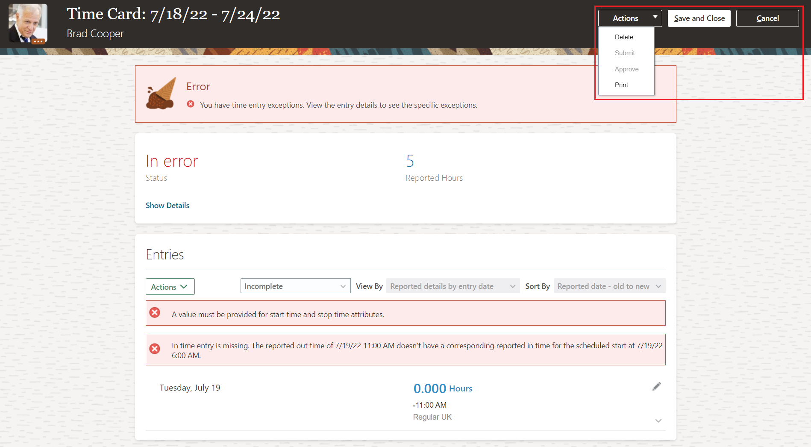The height and width of the screenshot is (447, 811).
Task: Click the Brad Cooper name heading
Action: coord(95,34)
